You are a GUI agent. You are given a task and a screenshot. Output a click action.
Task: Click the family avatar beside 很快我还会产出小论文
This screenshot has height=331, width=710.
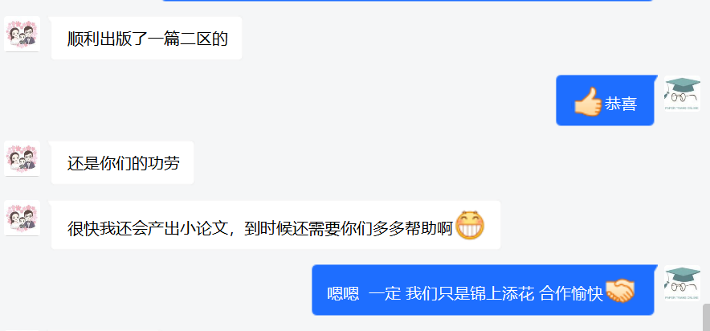tap(22, 219)
